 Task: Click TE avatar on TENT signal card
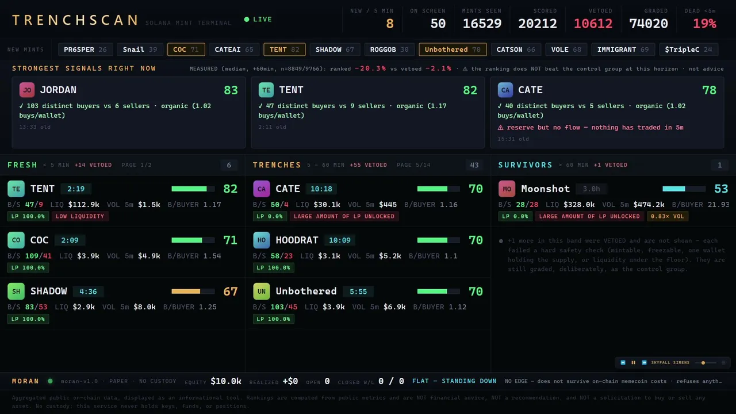[x=266, y=90]
